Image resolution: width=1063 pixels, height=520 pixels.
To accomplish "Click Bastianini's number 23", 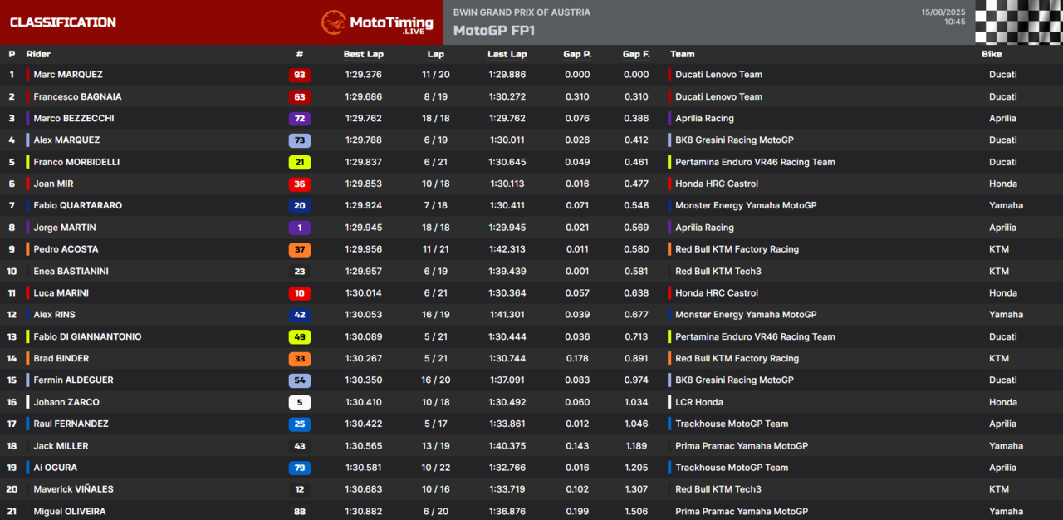I will click(x=300, y=272).
